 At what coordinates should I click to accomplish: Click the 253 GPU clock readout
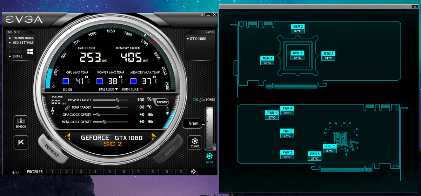point(91,57)
